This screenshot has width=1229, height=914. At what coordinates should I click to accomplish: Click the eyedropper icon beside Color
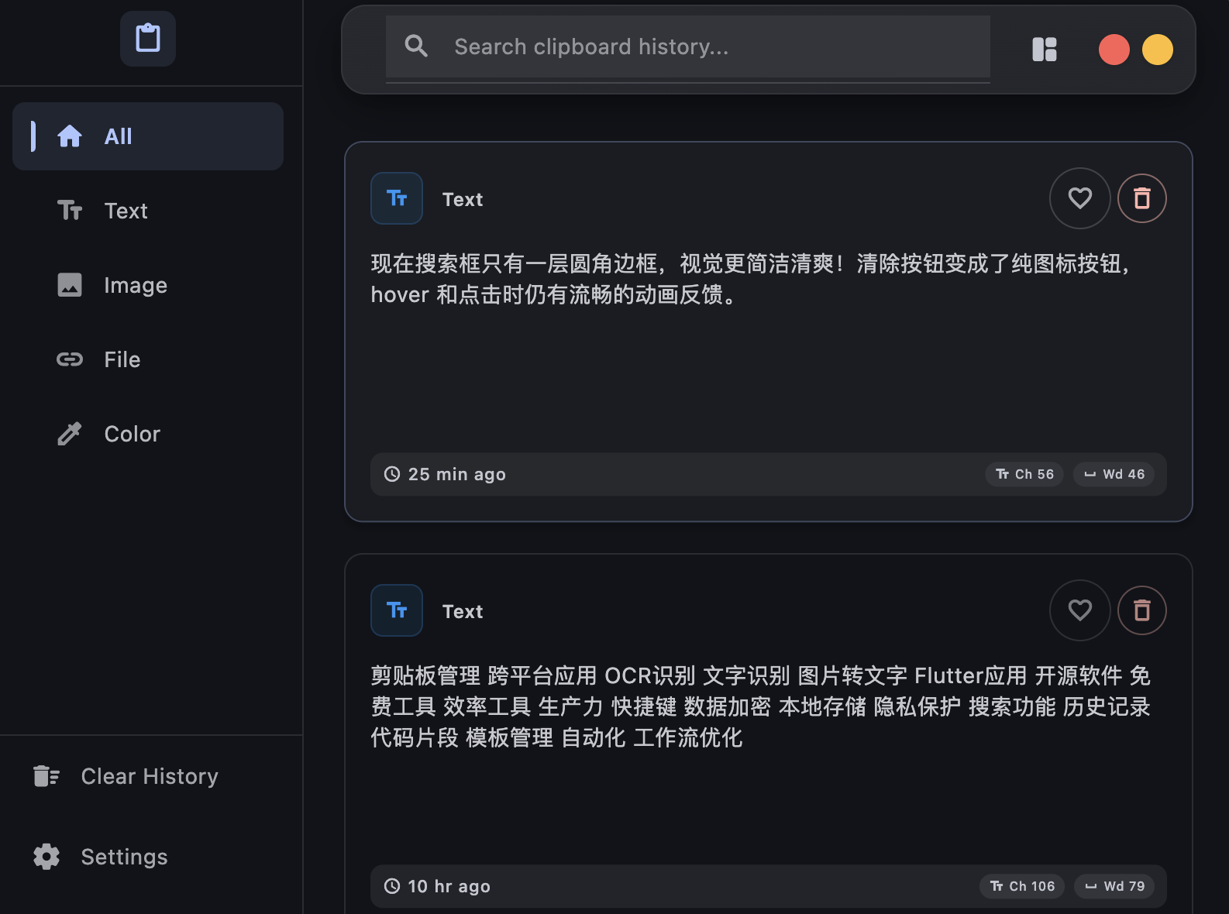tap(70, 434)
